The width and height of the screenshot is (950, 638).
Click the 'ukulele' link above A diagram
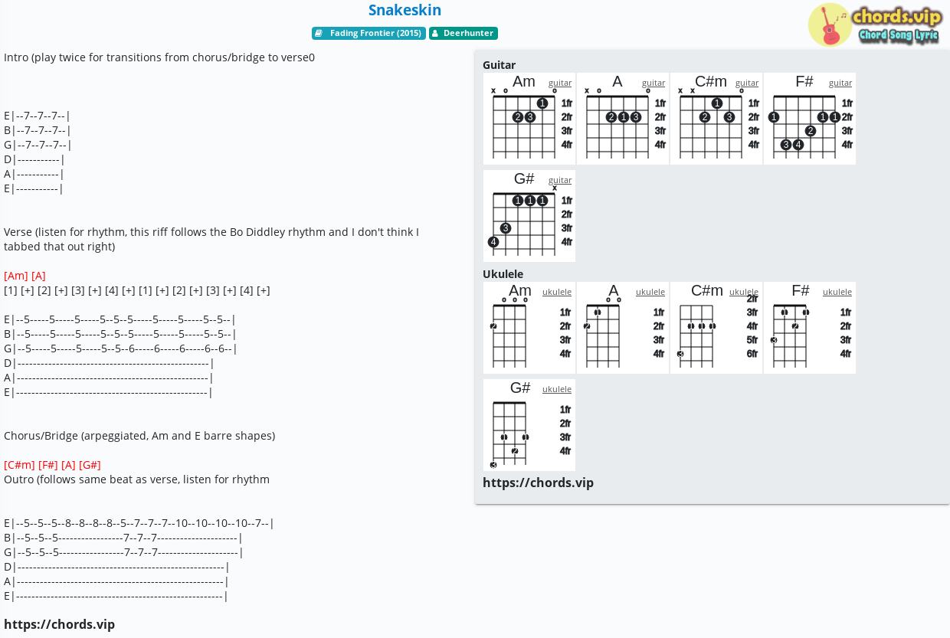650,292
